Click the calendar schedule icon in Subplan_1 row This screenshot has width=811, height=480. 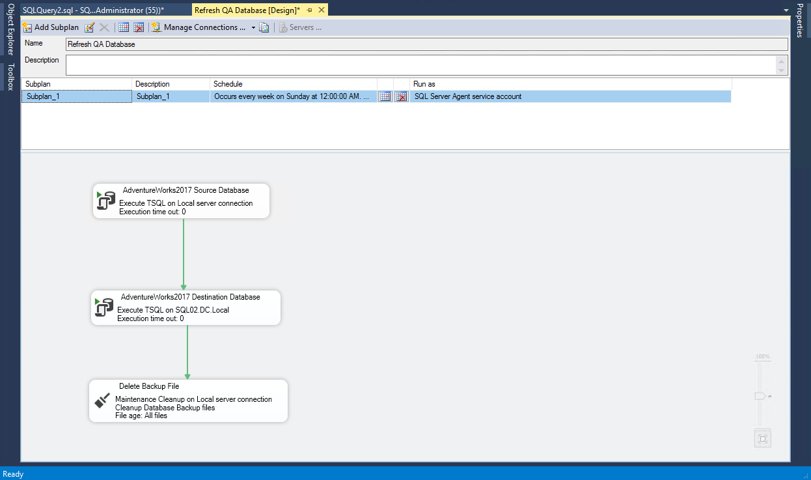pyautogui.click(x=385, y=96)
